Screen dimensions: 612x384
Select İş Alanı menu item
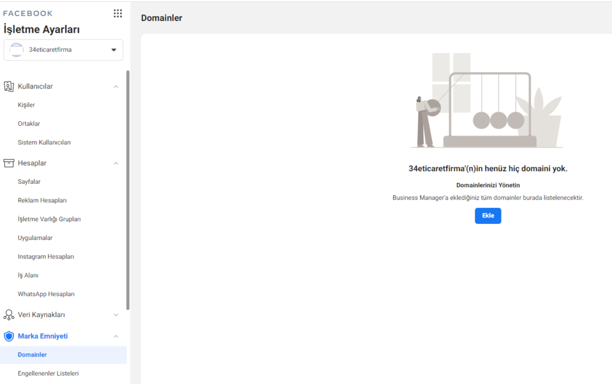pos(28,275)
